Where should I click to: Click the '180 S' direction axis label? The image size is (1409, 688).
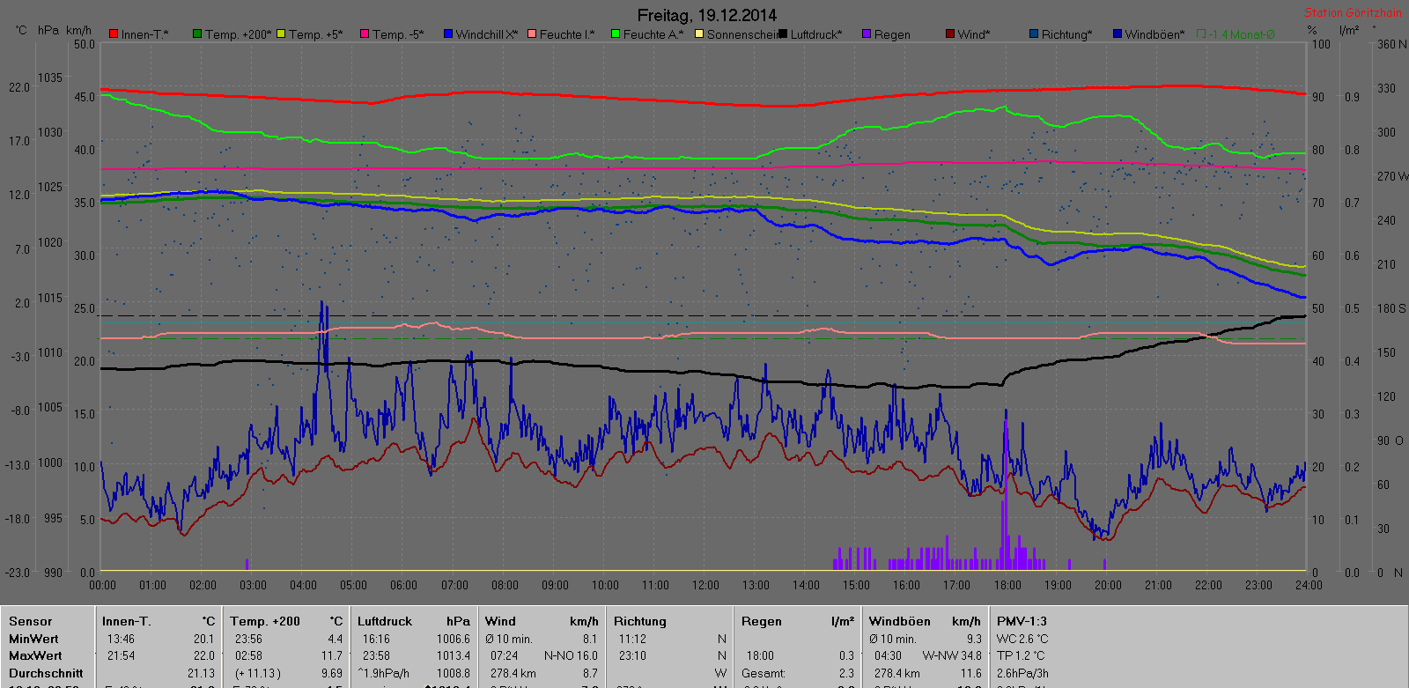coord(1391,308)
